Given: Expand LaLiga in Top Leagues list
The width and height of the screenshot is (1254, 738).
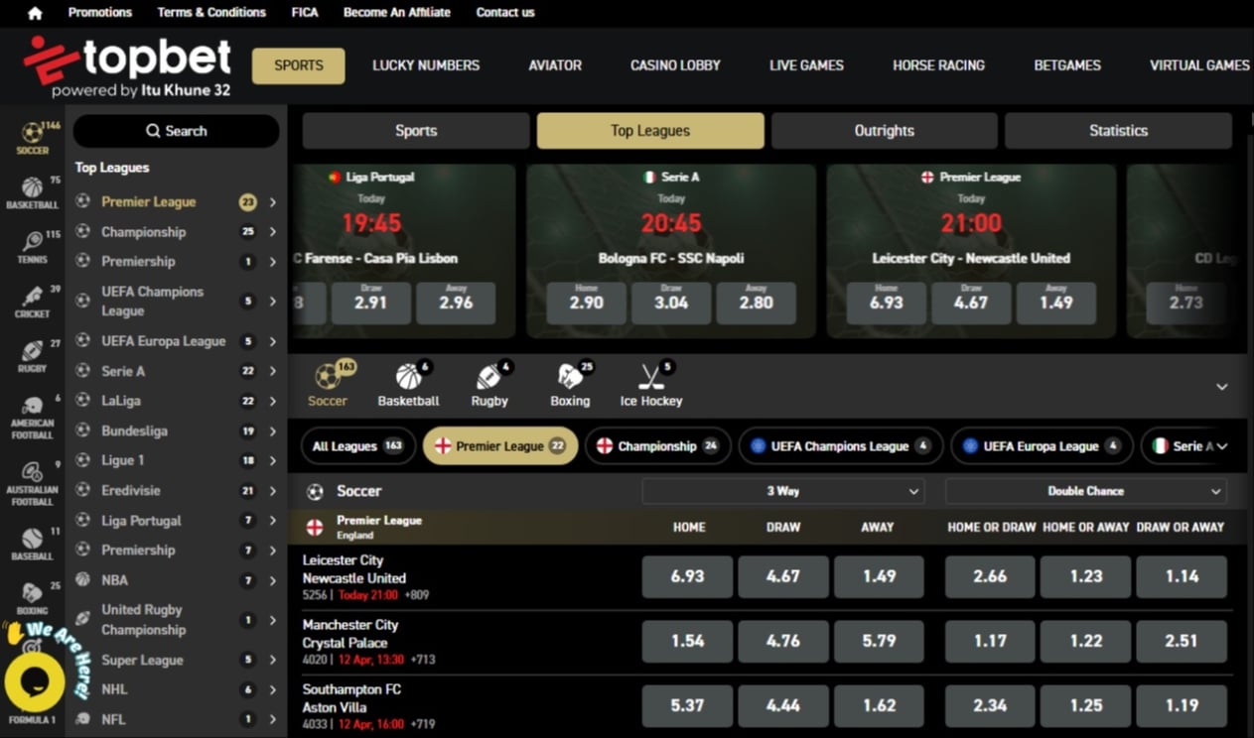Looking at the screenshot, I should pos(272,401).
